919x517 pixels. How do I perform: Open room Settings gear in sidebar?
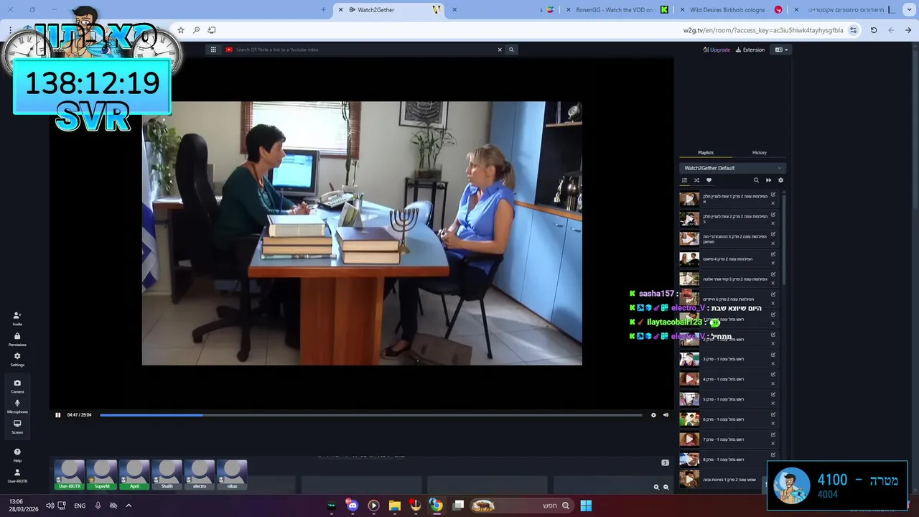pyautogui.click(x=17, y=359)
